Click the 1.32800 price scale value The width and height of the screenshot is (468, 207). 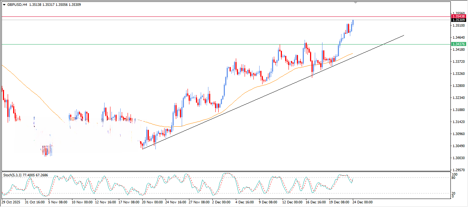458,86
